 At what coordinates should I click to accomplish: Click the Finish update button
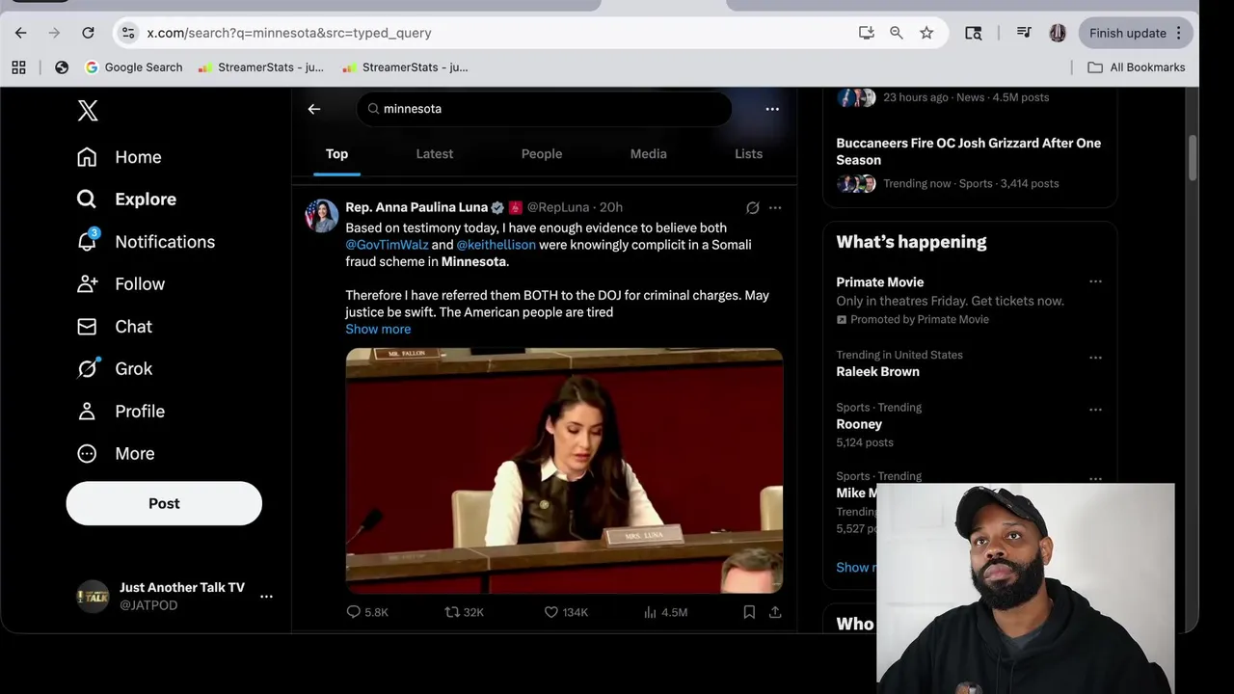point(1137,33)
